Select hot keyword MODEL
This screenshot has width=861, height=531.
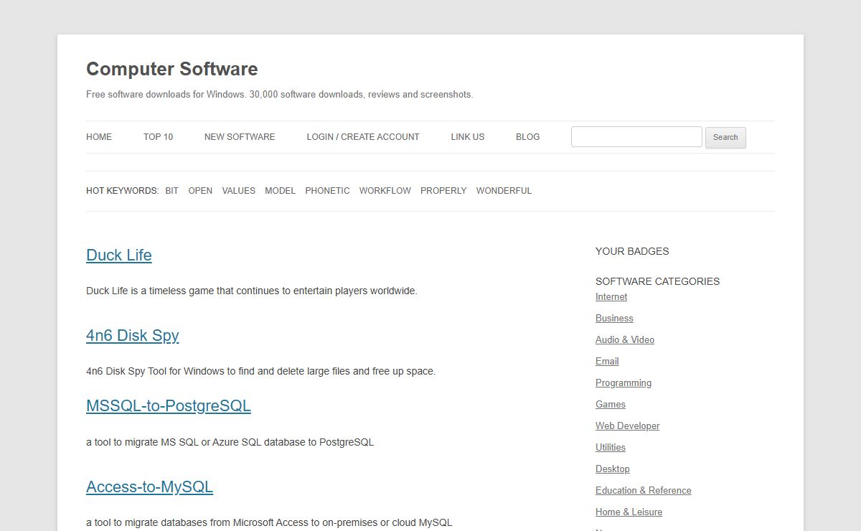[280, 191]
